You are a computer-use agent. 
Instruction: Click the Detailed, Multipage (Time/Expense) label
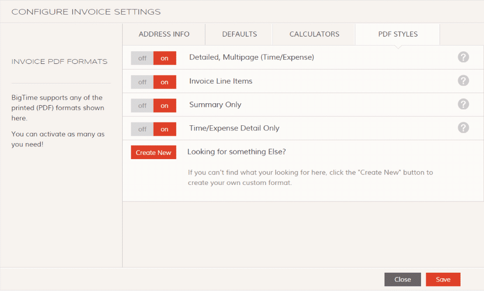252,57
